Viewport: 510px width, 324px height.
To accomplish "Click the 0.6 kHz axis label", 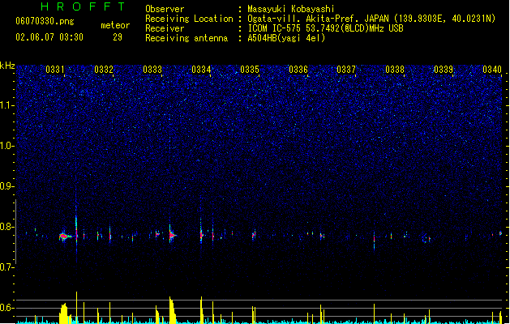I will [x=7, y=308].
